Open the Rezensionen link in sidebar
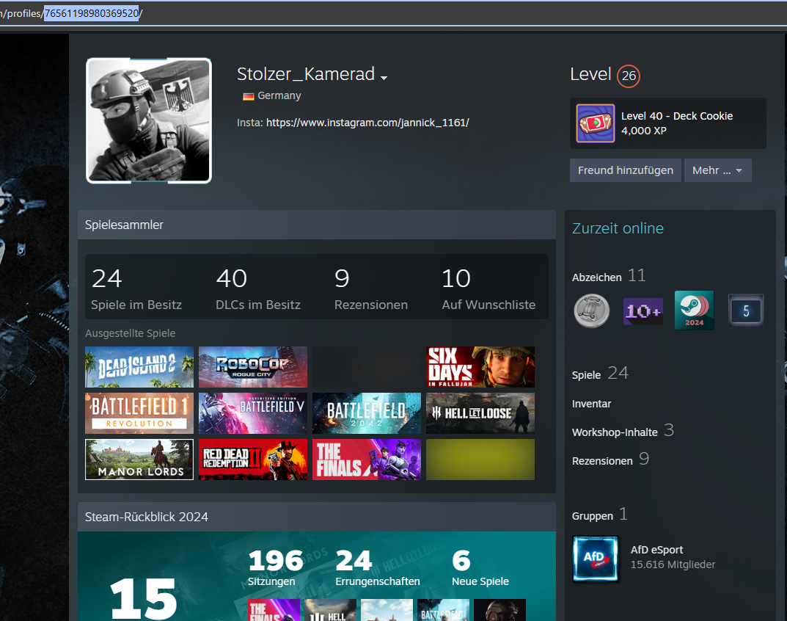This screenshot has height=621, width=787. 602,461
